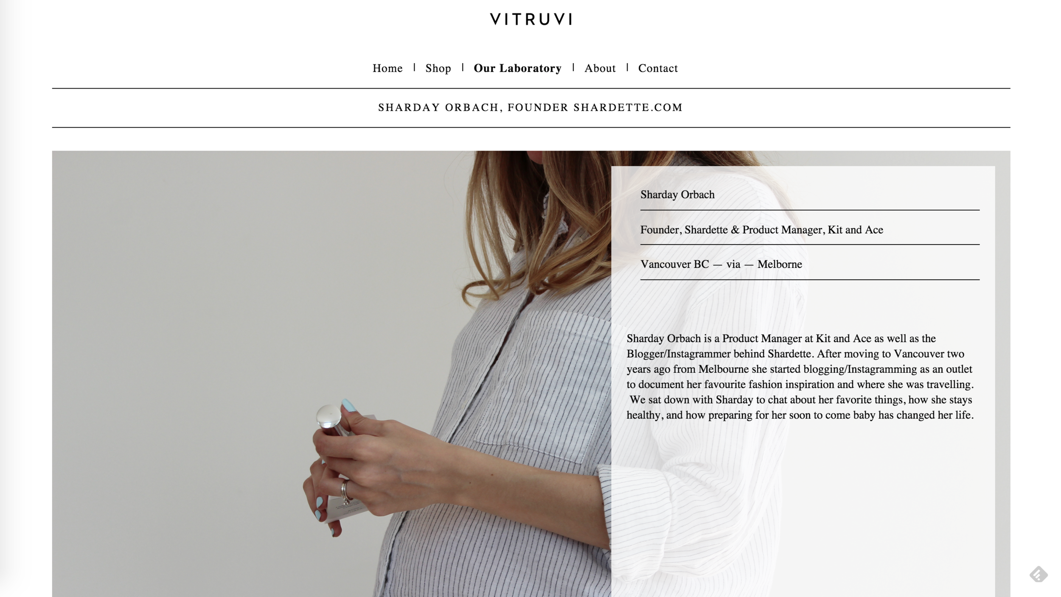Click the divider between Home and Shop

pyautogui.click(x=414, y=67)
